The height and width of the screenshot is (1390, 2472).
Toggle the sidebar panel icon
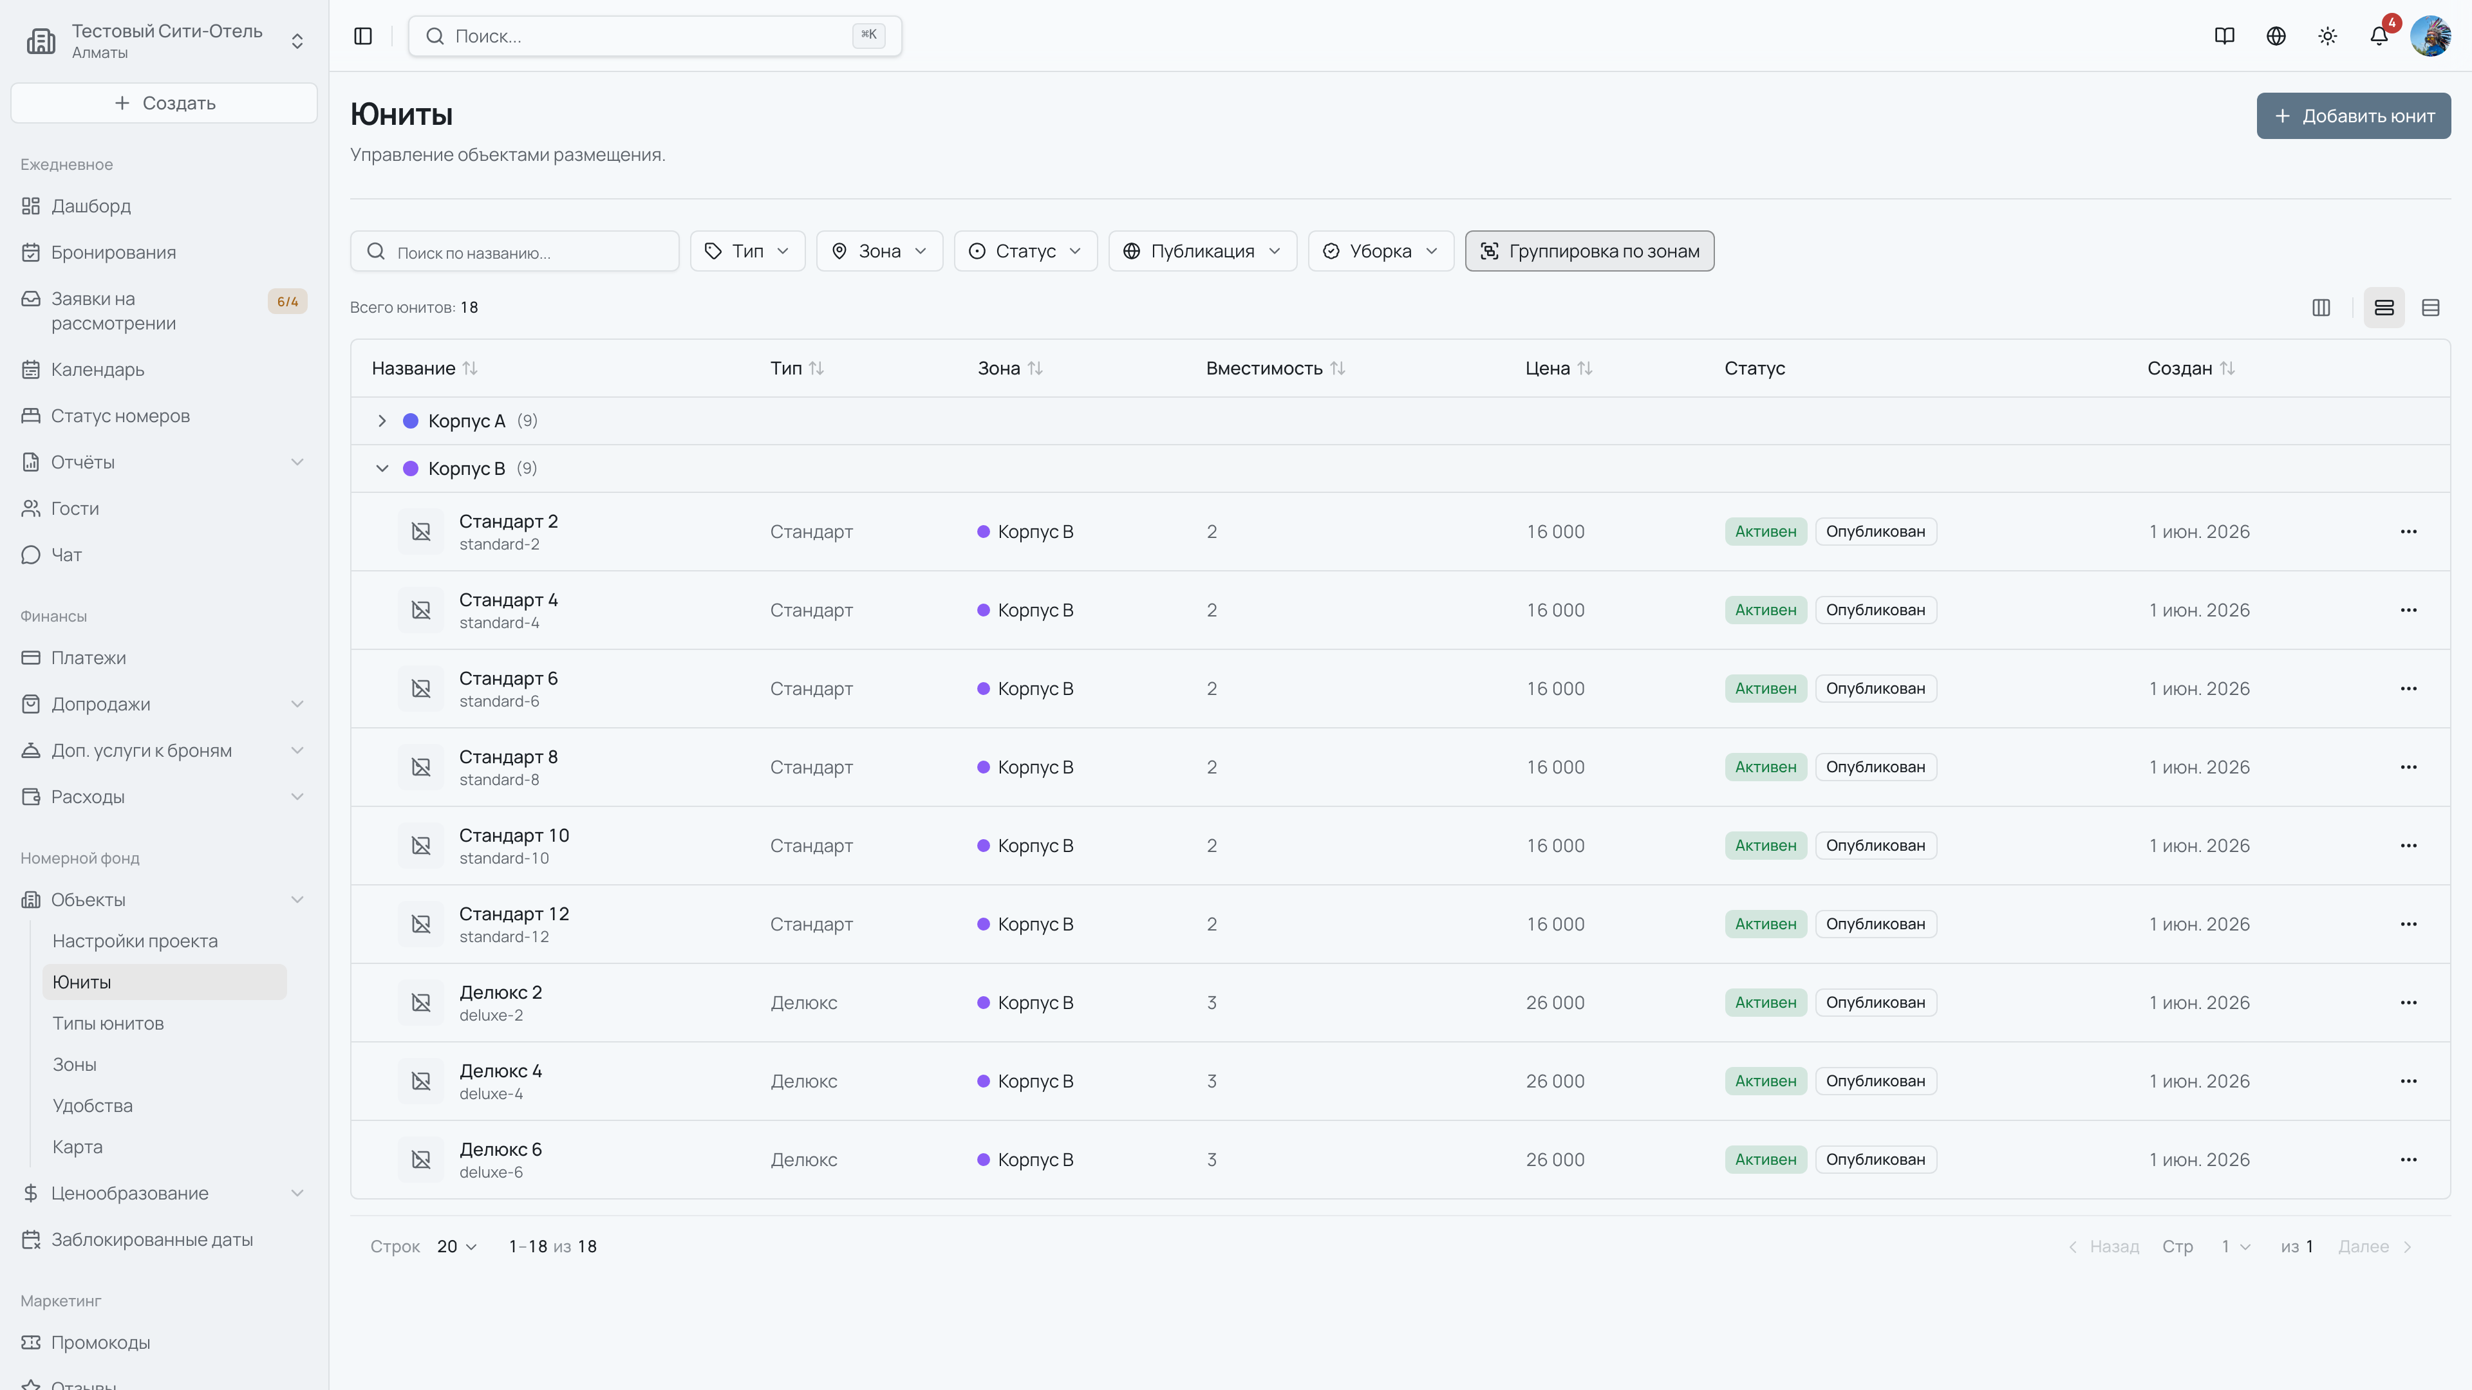tap(362, 37)
